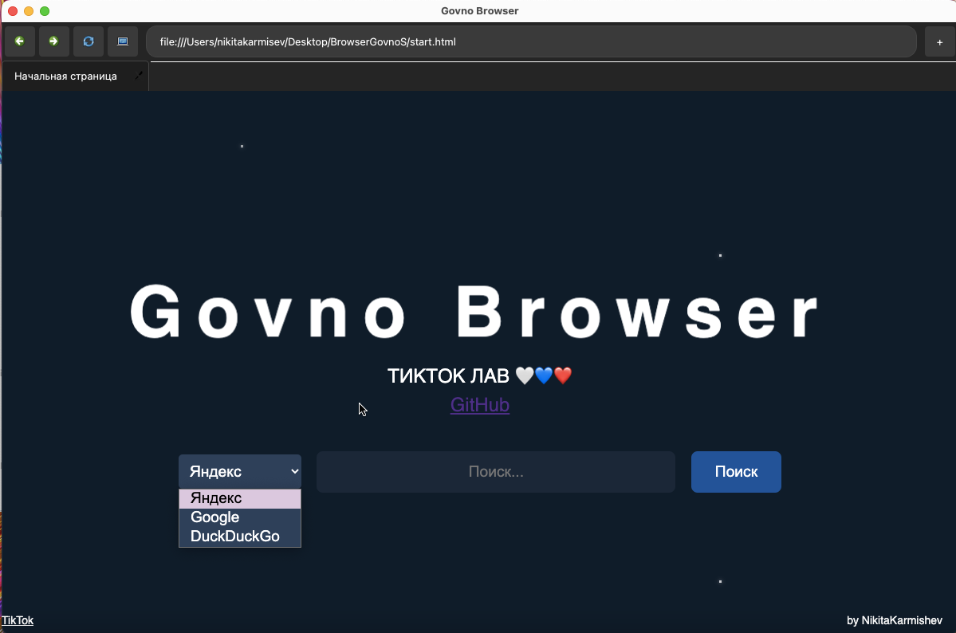Image resolution: width=956 pixels, height=633 pixels.
Task: Open the GitHub link
Action: (x=480, y=405)
